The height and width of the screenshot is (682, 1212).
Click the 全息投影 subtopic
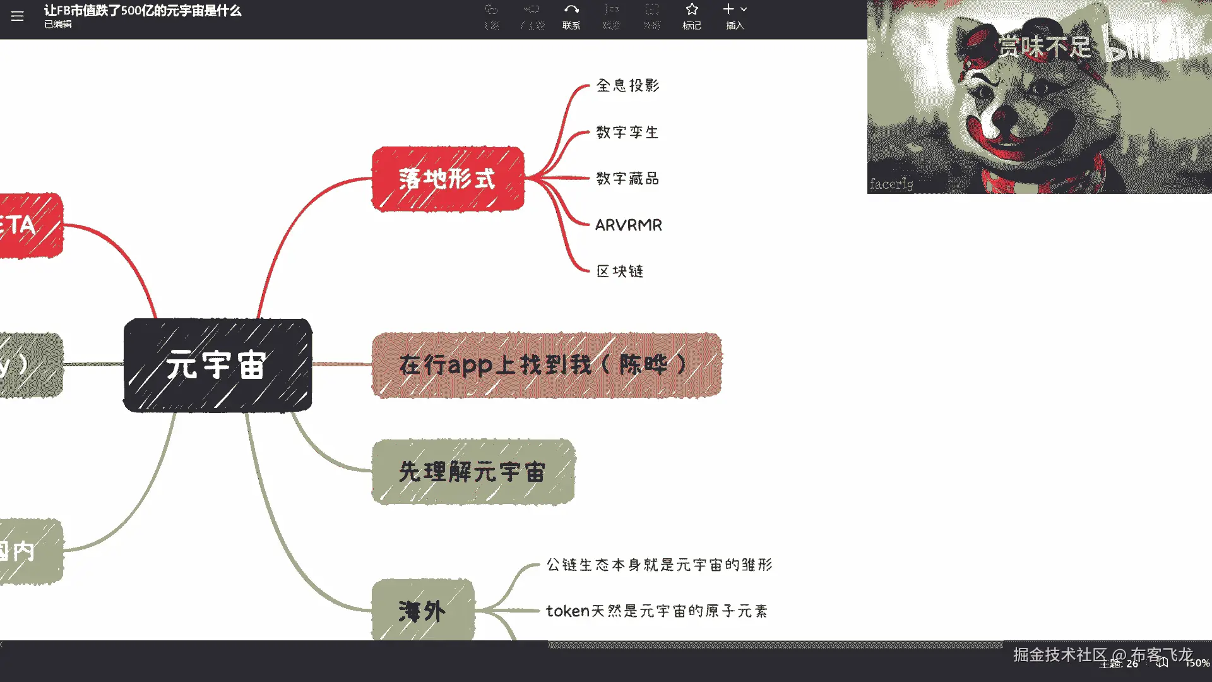627,86
